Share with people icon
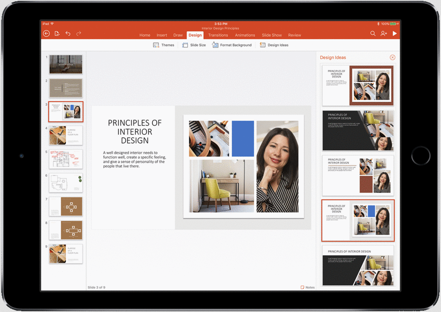The image size is (441, 312). 384,33
